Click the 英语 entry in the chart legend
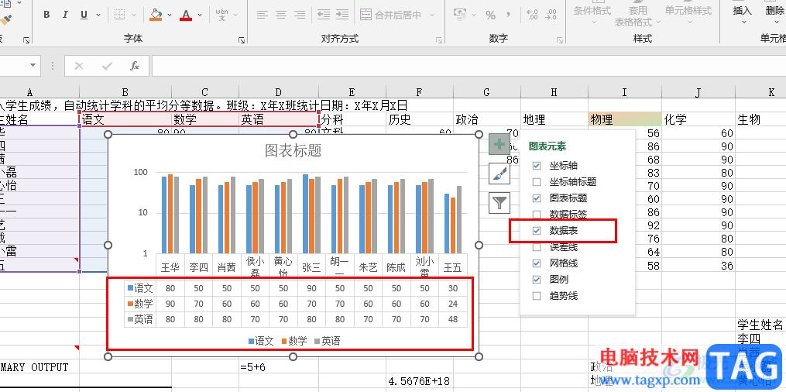Screen dimensions: 786x392 pyautogui.click(x=328, y=342)
